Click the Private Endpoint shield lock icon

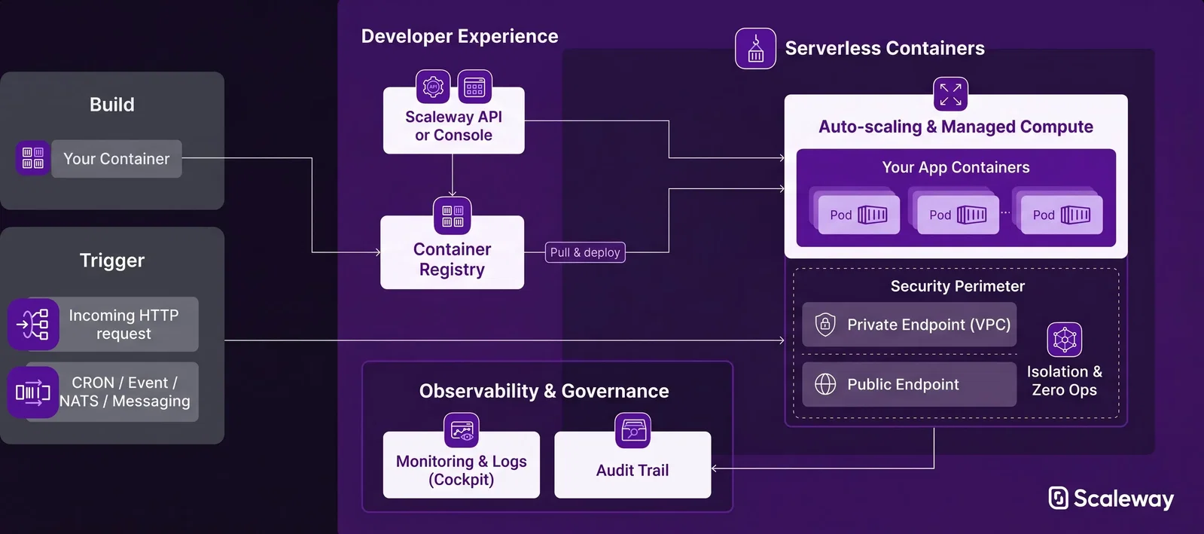tap(825, 325)
